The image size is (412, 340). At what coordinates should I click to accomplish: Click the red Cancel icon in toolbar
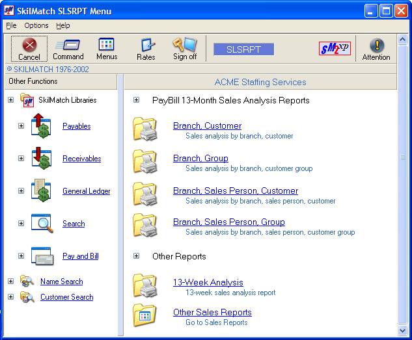tap(29, 45)
